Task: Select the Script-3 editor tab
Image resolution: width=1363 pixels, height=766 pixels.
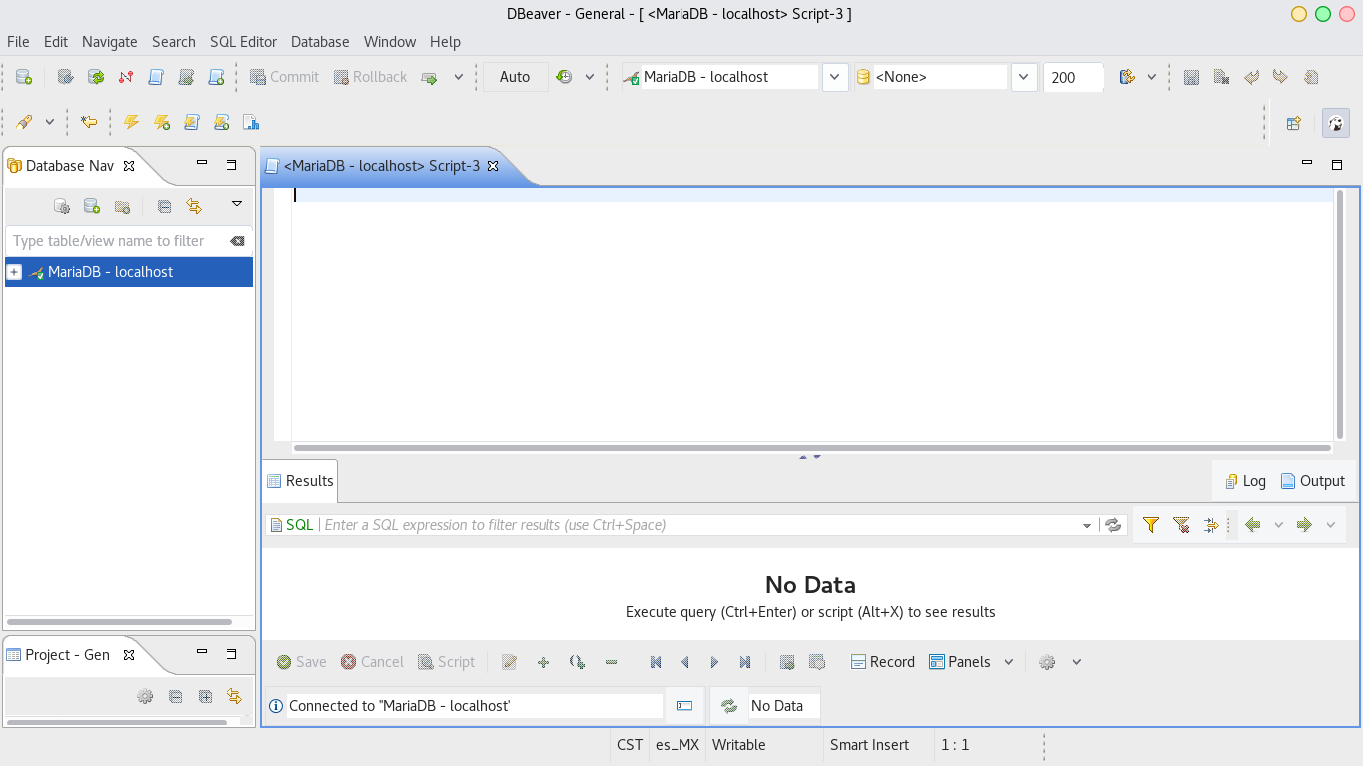Action: point(382,166)
